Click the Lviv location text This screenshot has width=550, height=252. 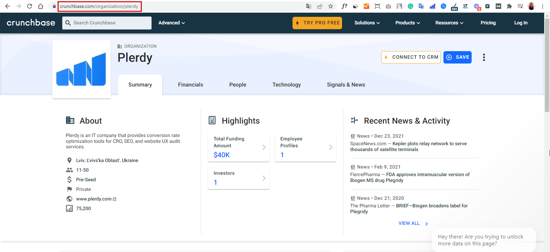(x=107, y=160)
